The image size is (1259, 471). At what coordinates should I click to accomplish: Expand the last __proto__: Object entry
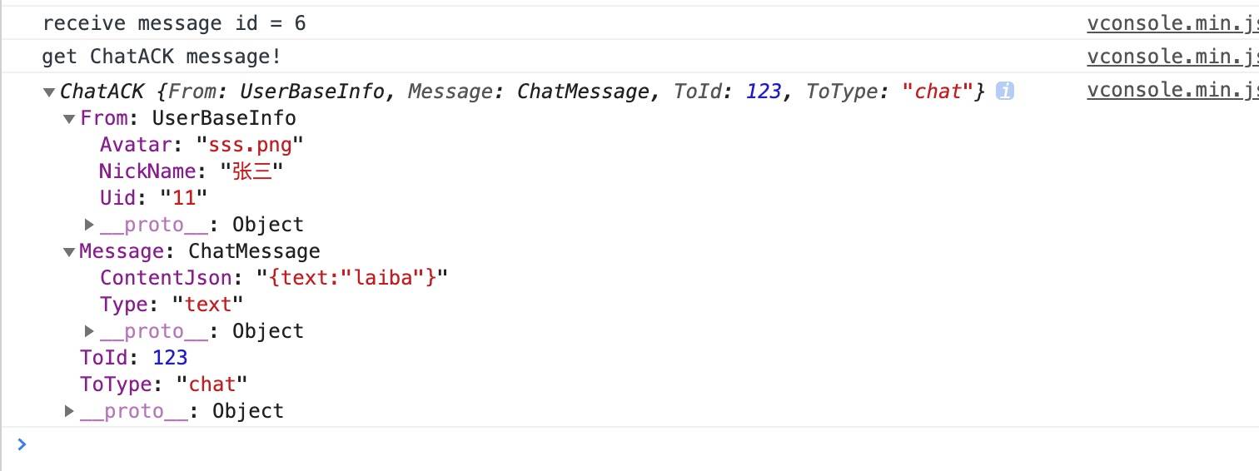(x=69, y=411)
